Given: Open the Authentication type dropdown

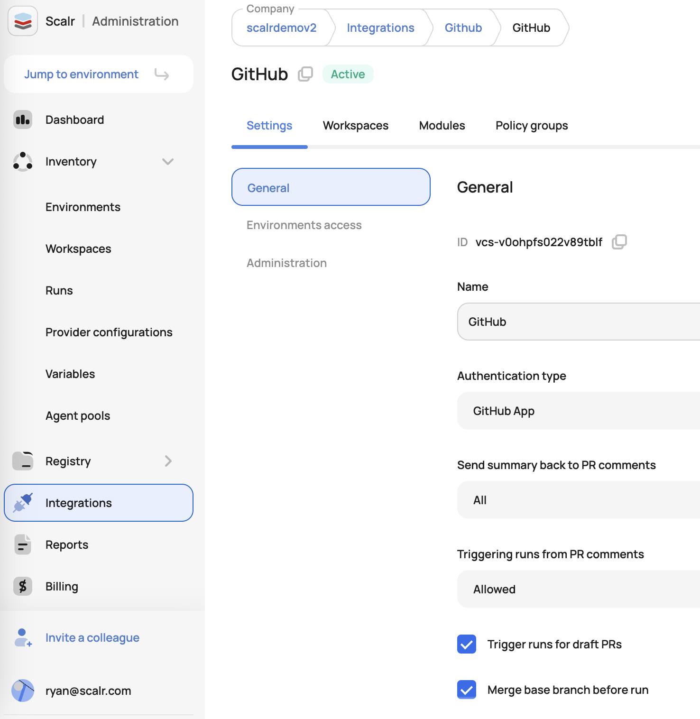Looking at the screenshot, I should point(579,411).
